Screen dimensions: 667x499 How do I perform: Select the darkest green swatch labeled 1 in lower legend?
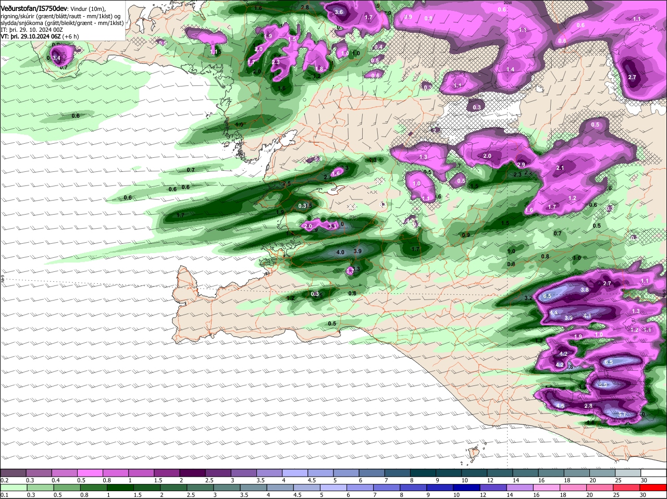(120, 487)
